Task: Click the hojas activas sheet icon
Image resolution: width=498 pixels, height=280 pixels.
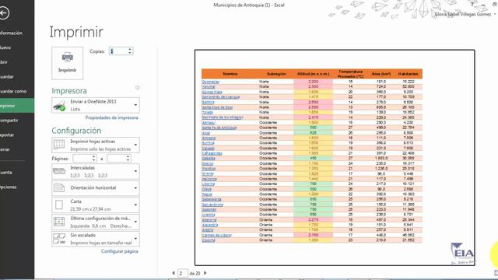Action: click(x=59, y=145)
